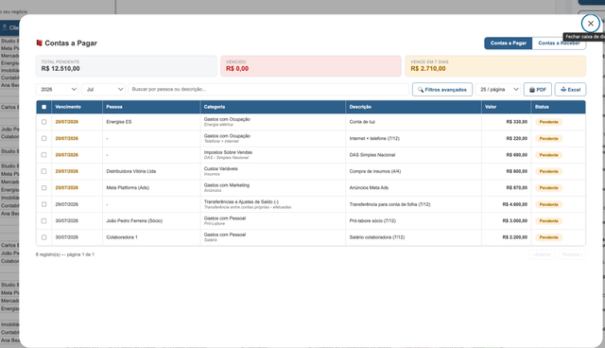Select the Contas a Pagar tab
Screen dimensions: 605x348
[509, 43]
